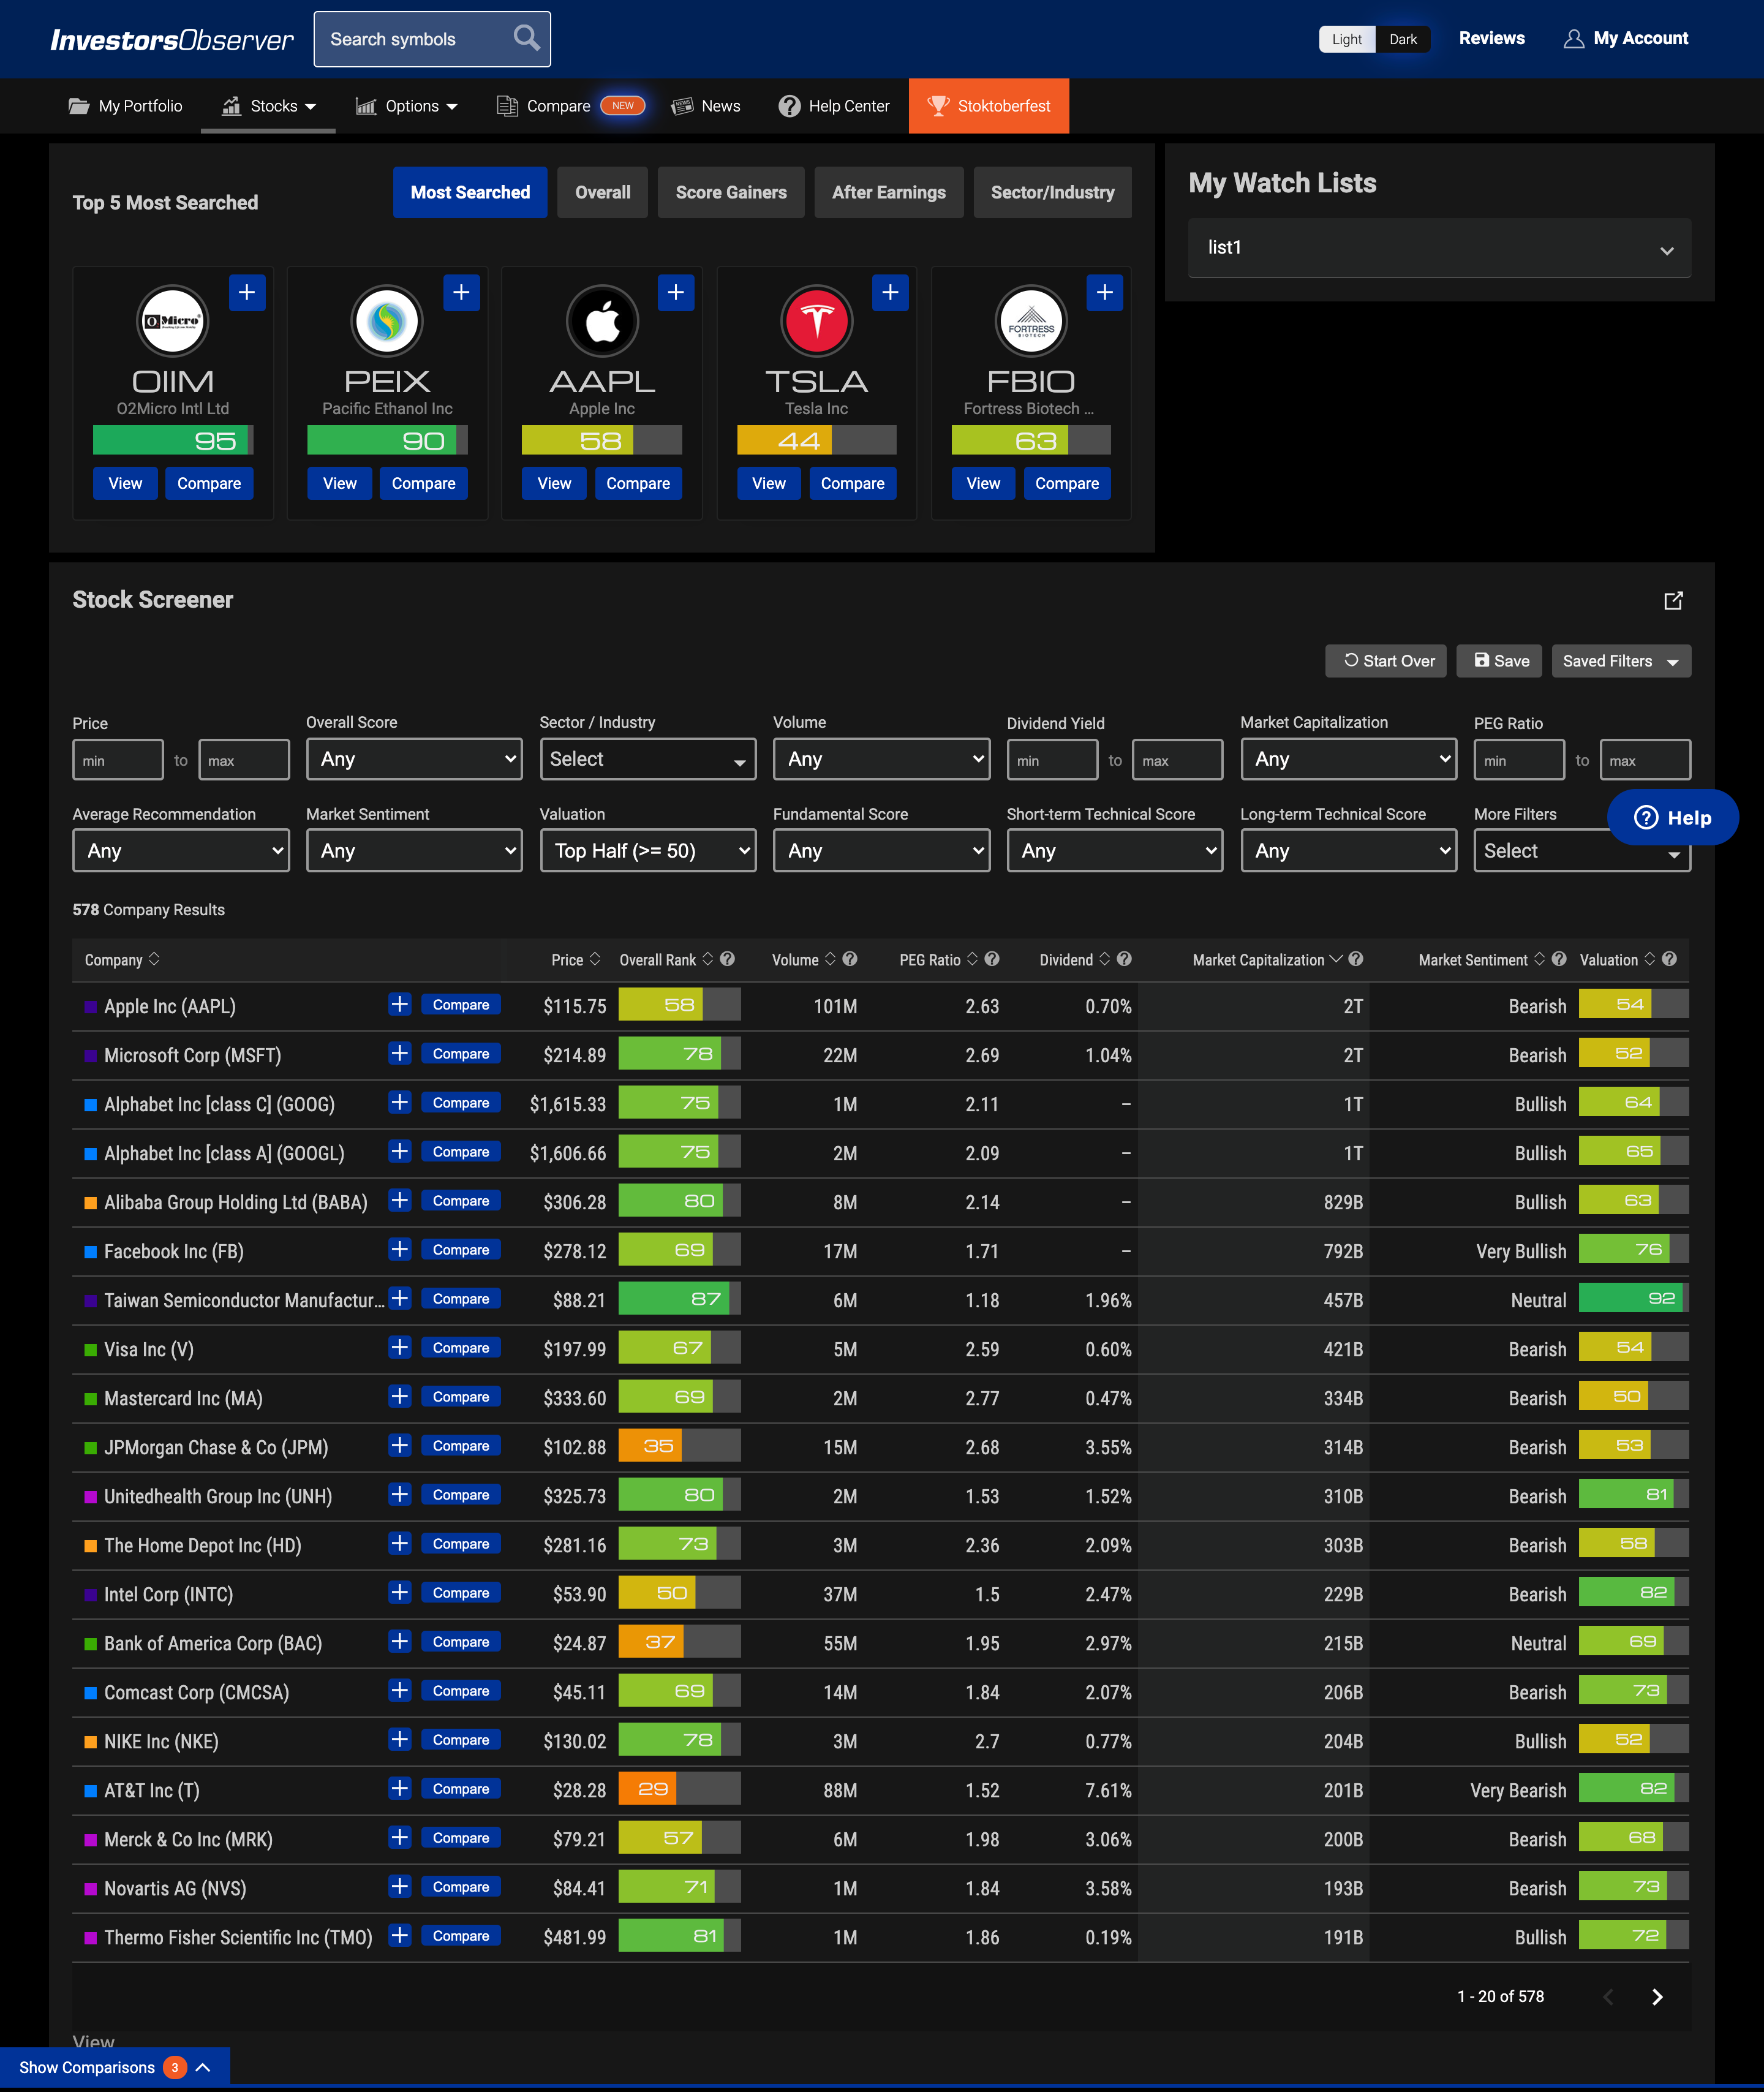Click Save filter button
The image size is (1764, 2092).
click(1499, 661)
